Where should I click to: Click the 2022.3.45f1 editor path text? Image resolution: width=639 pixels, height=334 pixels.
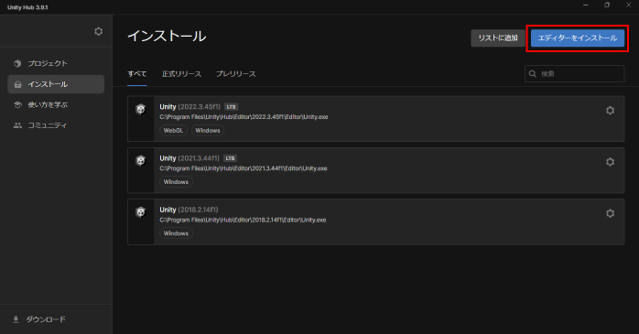point(244,117)
